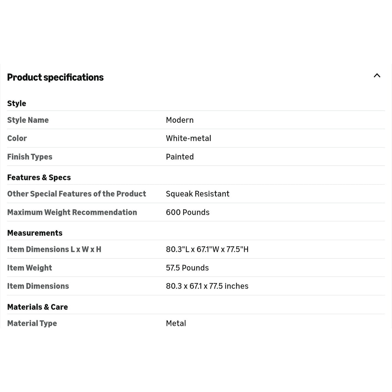Click the Features & Specs heading
This screenshot has width=392, height=392.
(x=39, y=177)
